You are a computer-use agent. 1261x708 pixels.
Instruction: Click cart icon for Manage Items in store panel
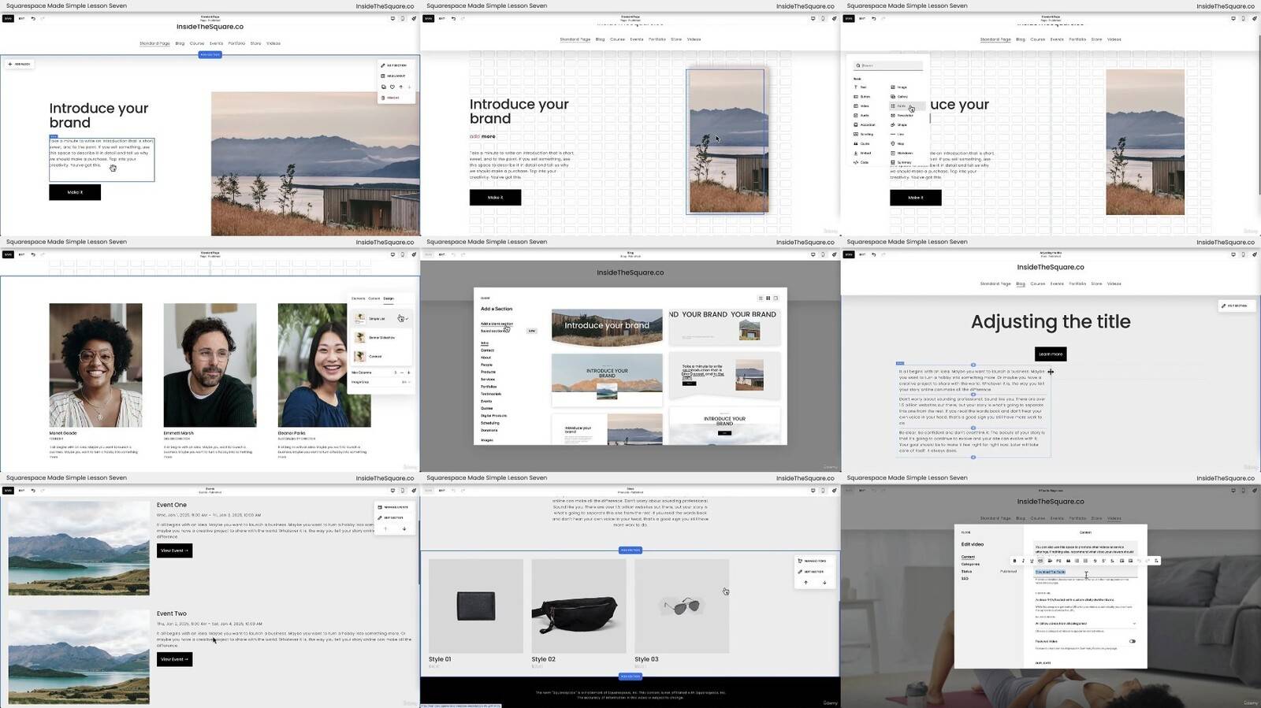click(800, 561)
